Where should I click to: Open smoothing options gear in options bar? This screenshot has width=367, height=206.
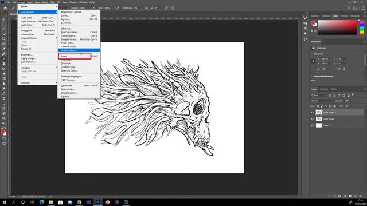click(x=147, y=8)
